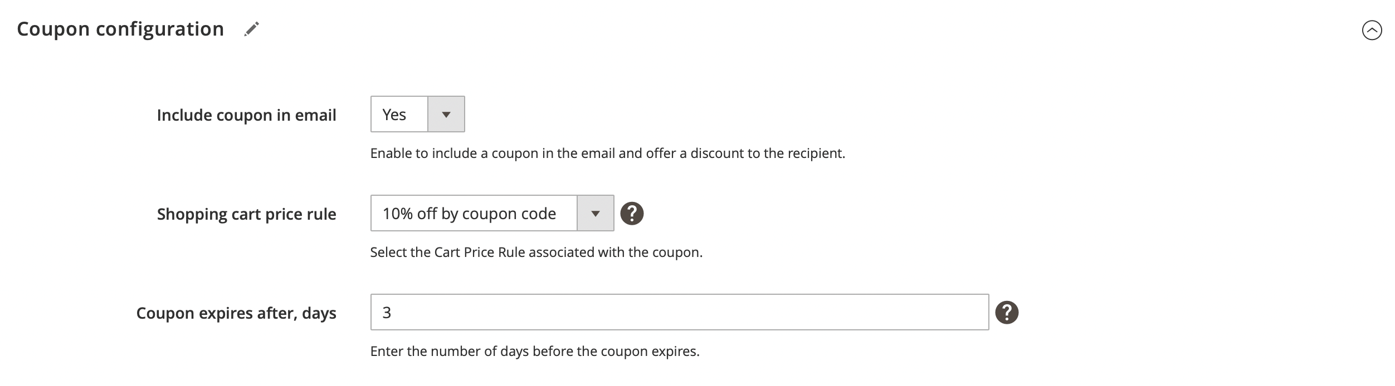Image resolution: width=1395 pixels, height=386 pixels.
Task: Click the question mark next to the price rule dropdown
Action: click(632, 214)
